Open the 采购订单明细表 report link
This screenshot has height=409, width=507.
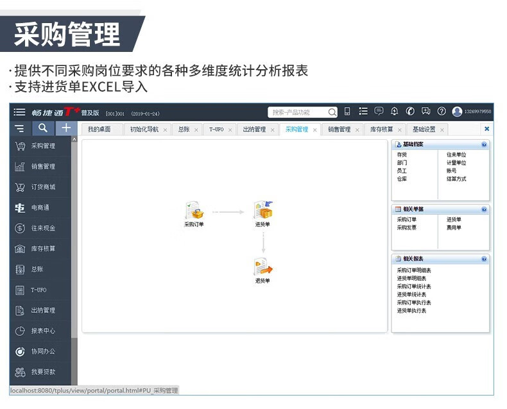(x=414, y=271)
